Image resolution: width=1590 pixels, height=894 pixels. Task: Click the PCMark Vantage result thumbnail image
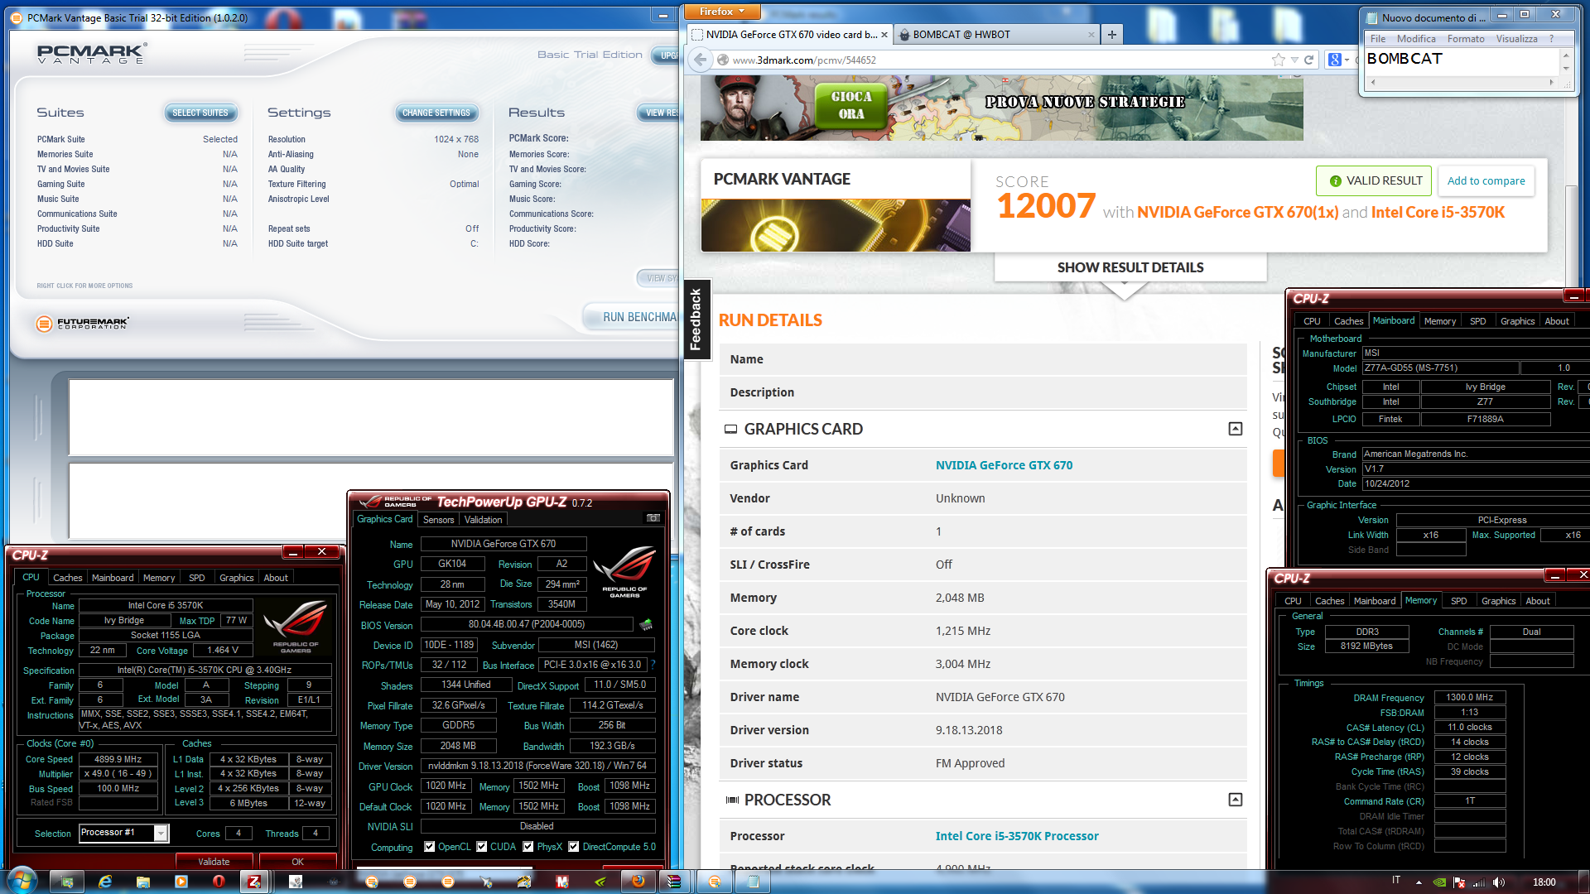pos(836,225)
